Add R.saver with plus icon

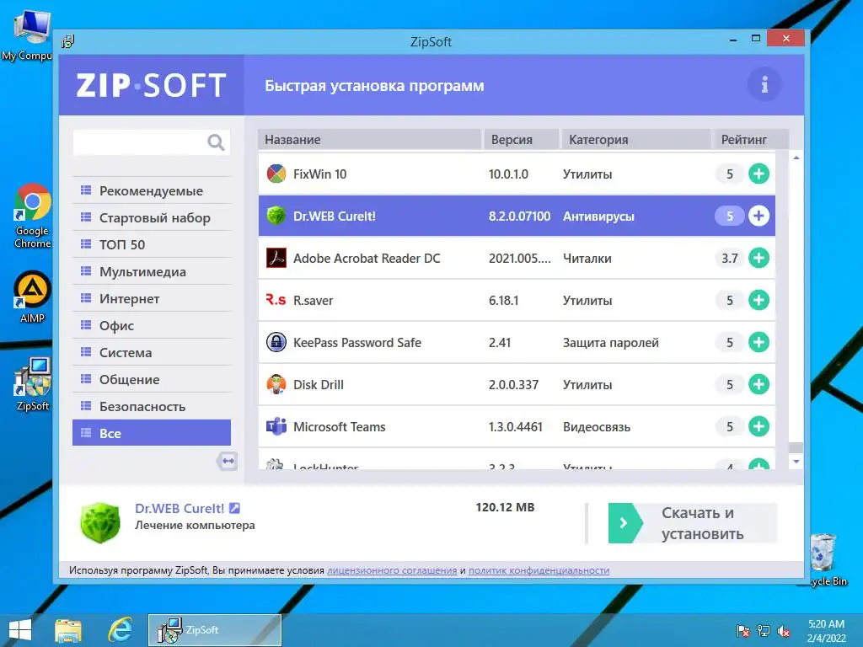coord(758,301)
